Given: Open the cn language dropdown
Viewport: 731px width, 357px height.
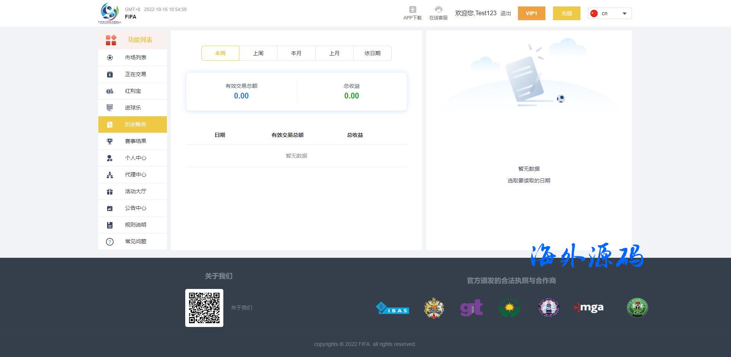Looking at the screenshot, I should 609,13.
